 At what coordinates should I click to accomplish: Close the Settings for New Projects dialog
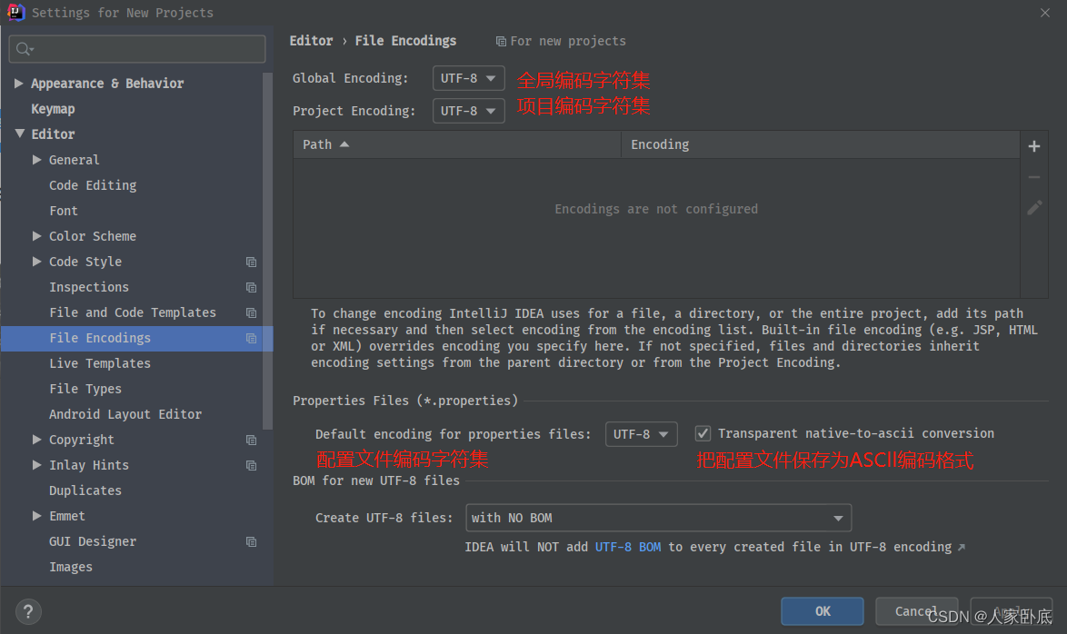click(x=1045, y=12)
